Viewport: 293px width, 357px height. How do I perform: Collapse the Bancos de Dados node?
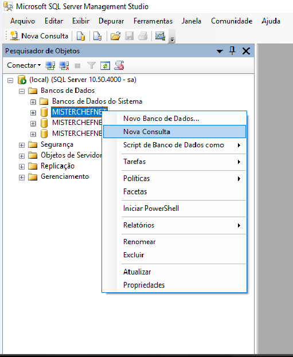22,91
